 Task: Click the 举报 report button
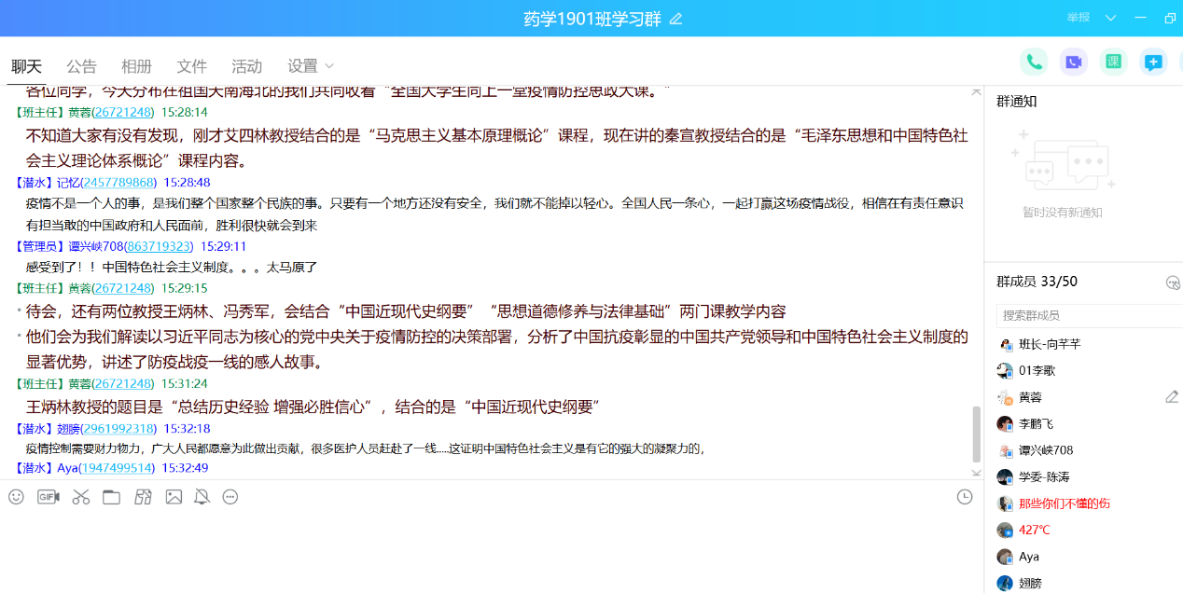point(1079,18)
